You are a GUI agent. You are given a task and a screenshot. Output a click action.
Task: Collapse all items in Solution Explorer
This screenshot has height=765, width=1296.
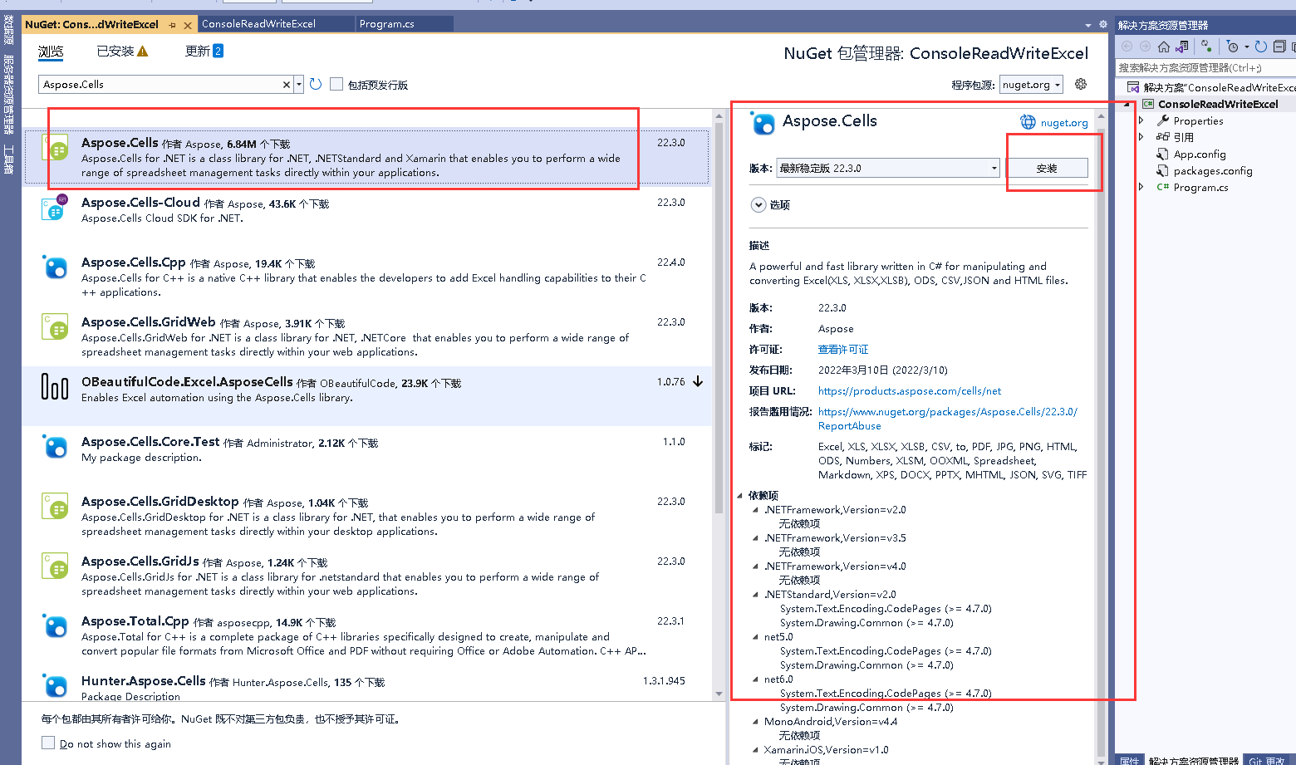click(x=1279, y=47)
